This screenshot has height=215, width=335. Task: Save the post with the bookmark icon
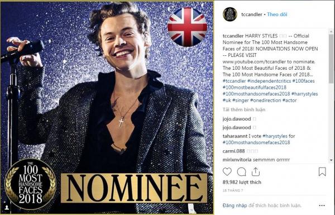point(322,171)
